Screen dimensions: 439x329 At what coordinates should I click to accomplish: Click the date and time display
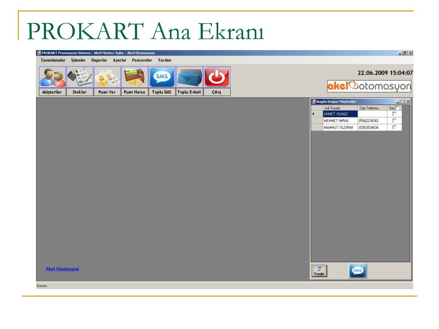click(385, 73)
